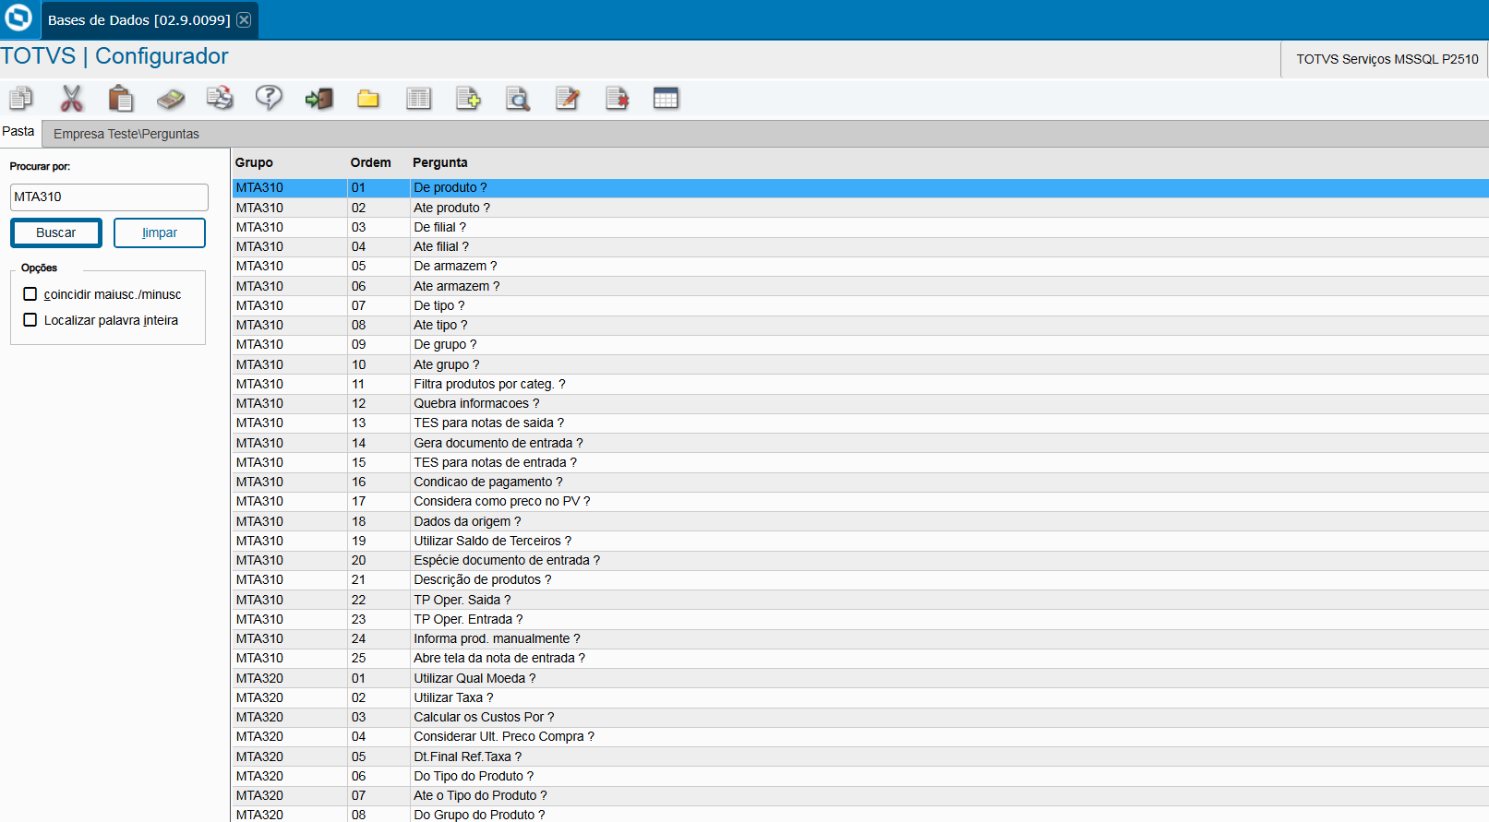Click the search document magnifier icon
This screenshot has width=1489, height=822.
coord(518,98)
